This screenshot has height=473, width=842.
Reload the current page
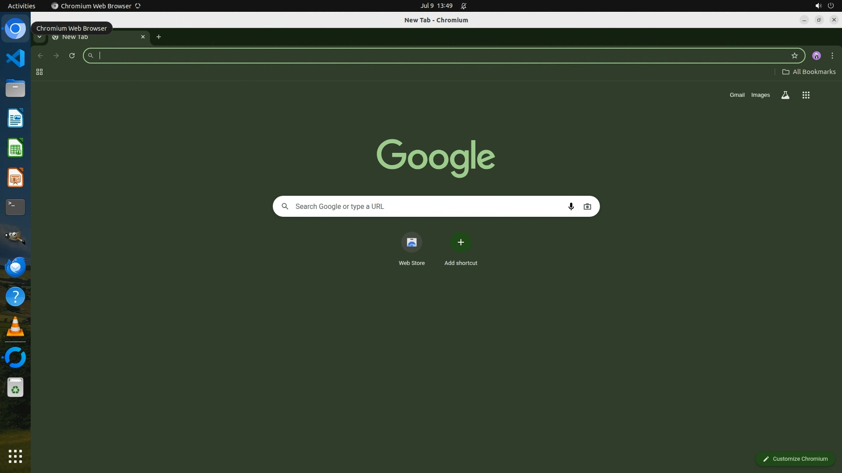[72, 56]
